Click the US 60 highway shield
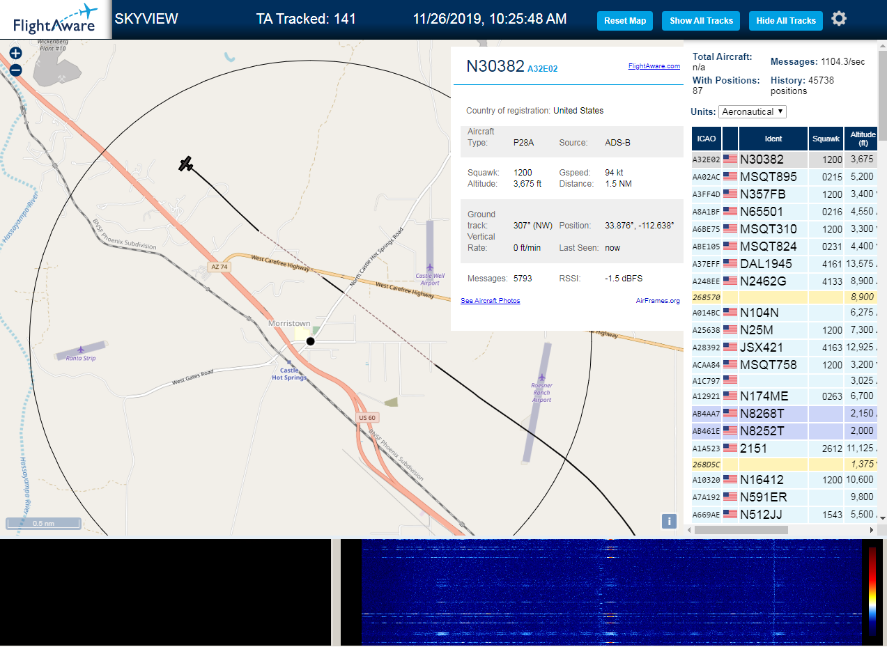 (x=367, y=417)
